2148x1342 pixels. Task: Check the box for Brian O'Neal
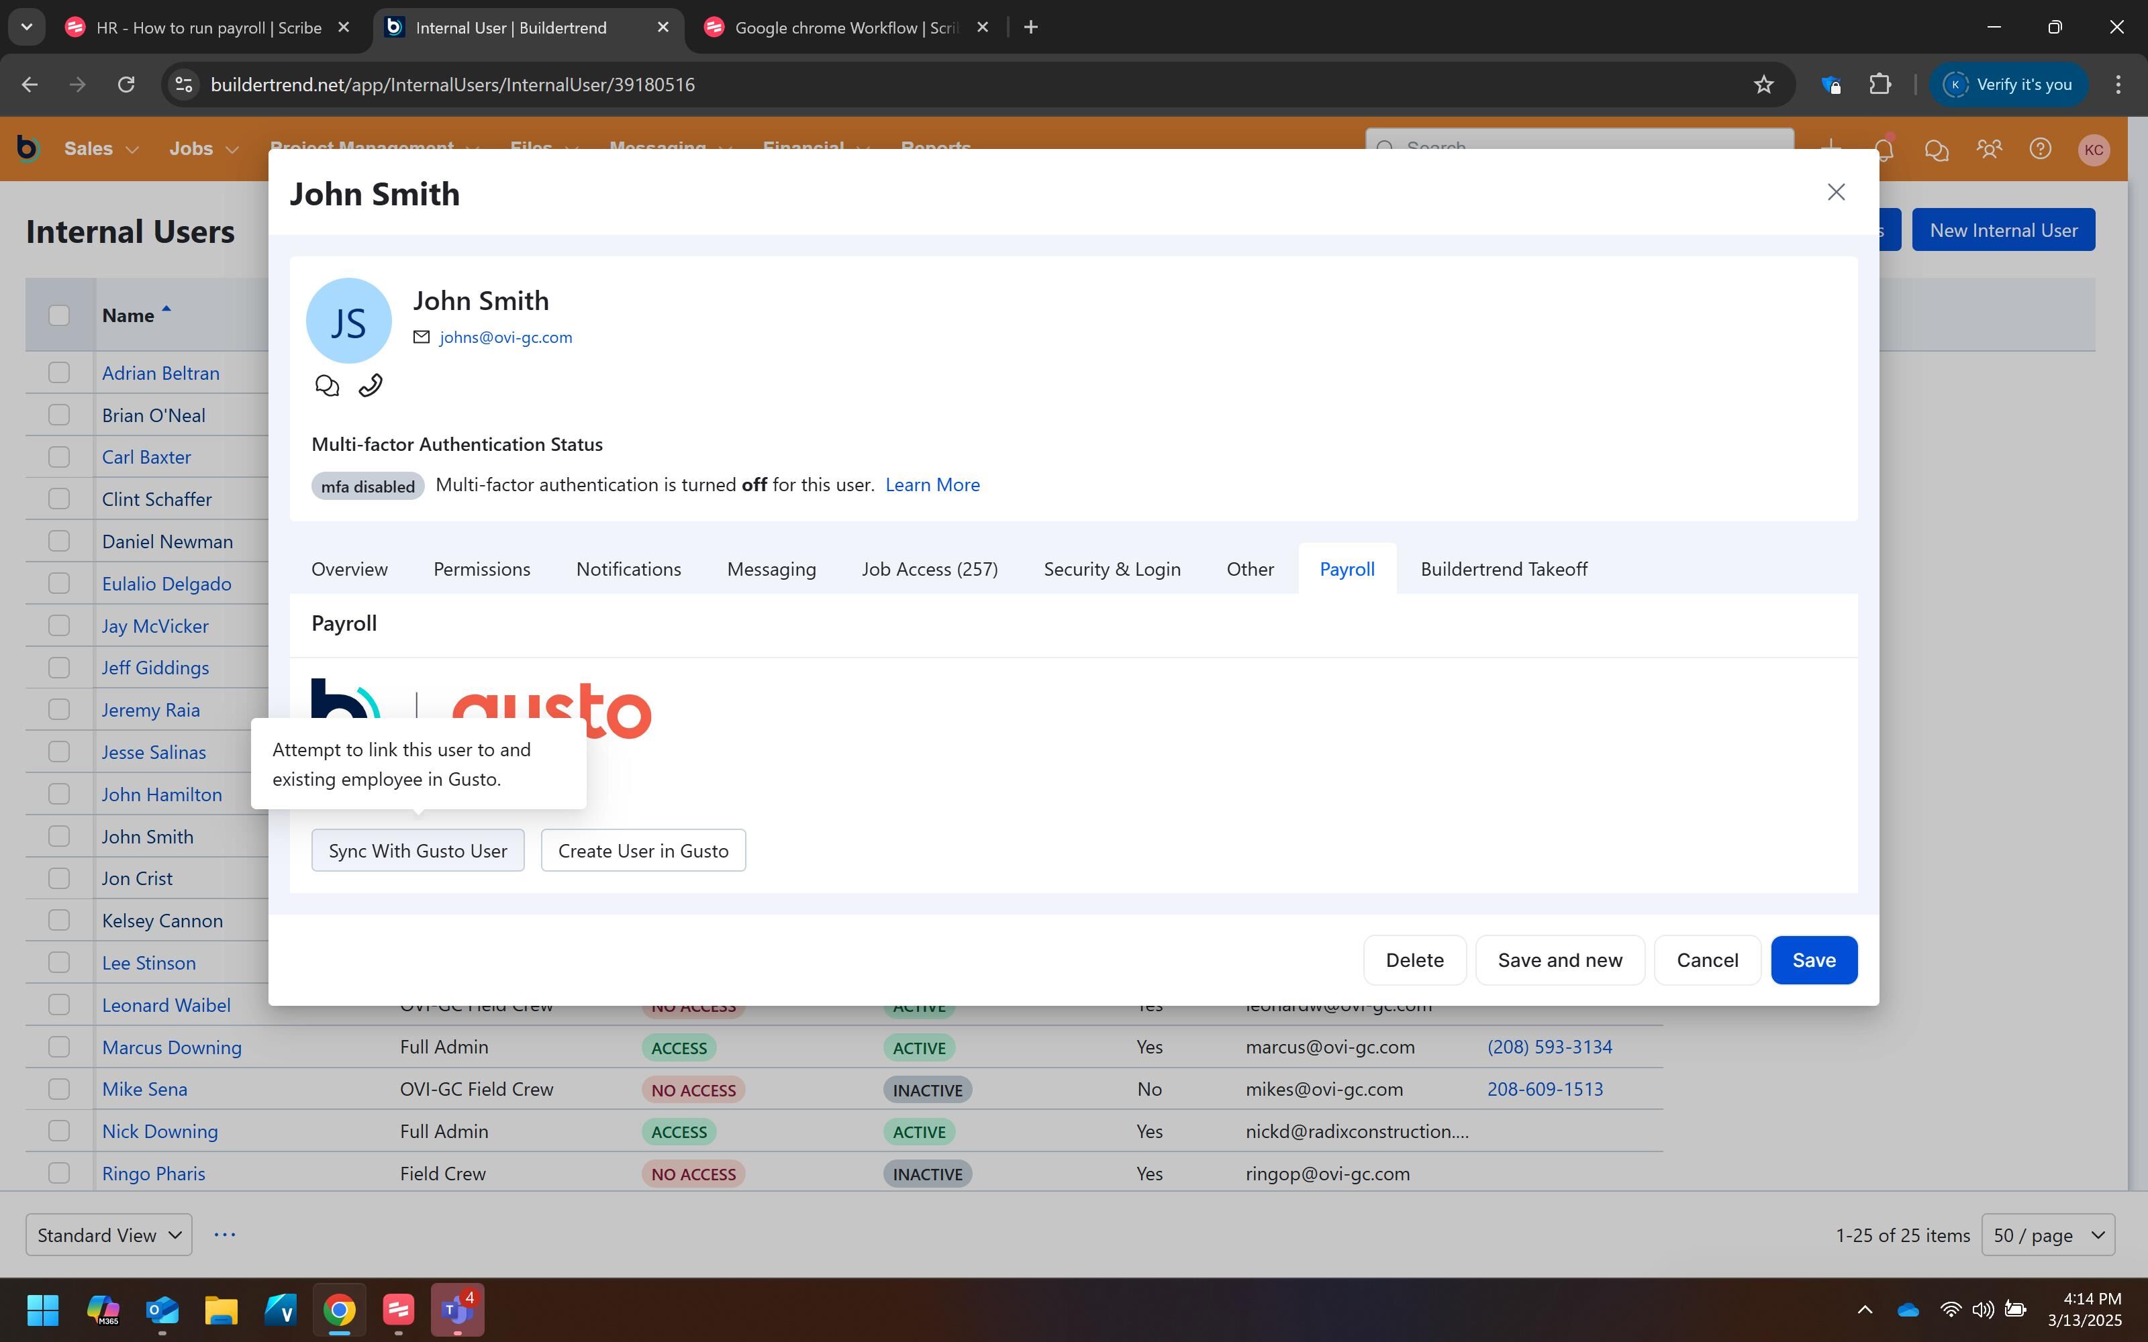pyautogui.click(x=58, y=415)
